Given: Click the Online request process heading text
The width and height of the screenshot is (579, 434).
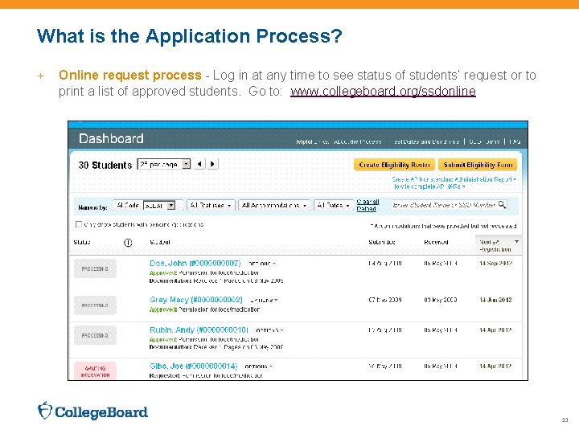Looking at the screenshot, I should 130,76.
